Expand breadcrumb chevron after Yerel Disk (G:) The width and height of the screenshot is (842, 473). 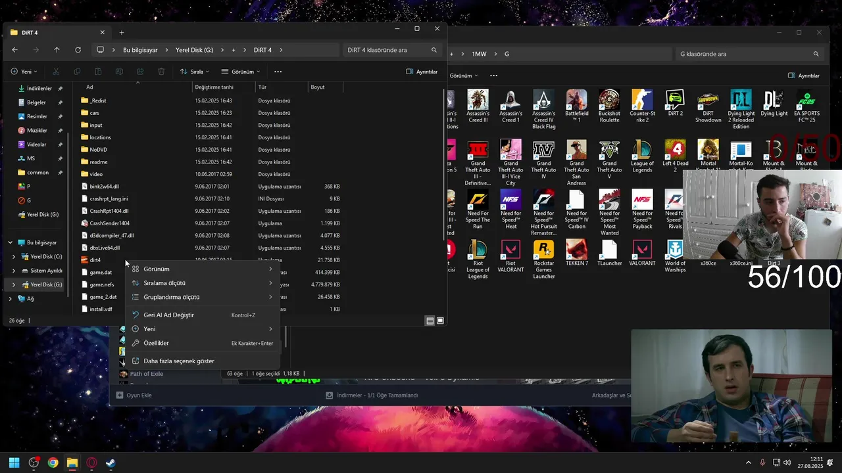pyautogui.click(x=222, y=50)
